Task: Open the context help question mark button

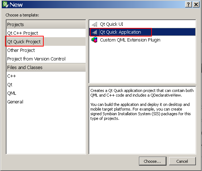Action: 188,5
